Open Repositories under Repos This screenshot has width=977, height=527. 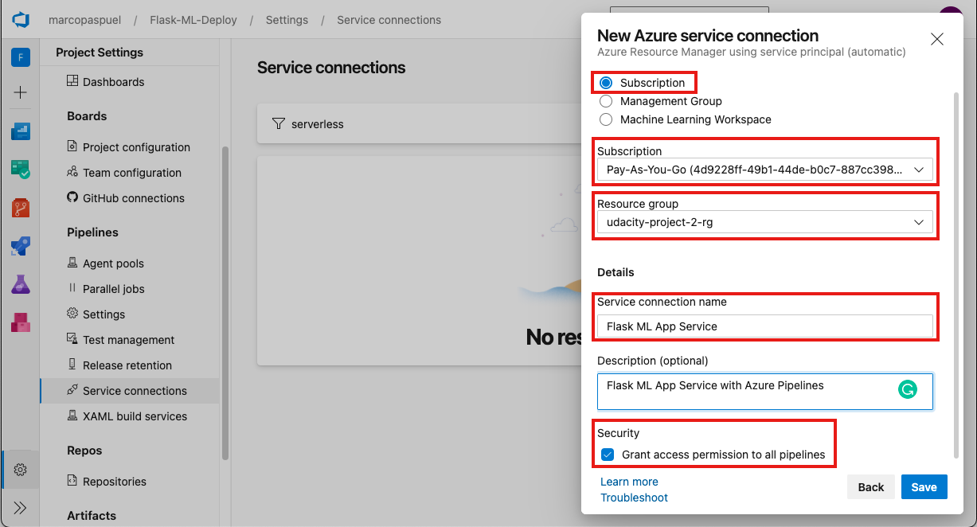point(115,482)
